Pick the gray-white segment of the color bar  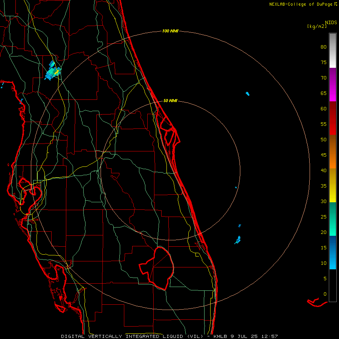(333, 50)
